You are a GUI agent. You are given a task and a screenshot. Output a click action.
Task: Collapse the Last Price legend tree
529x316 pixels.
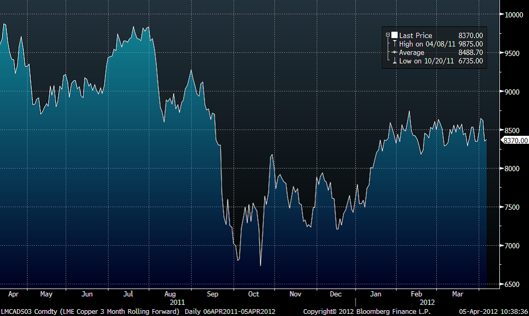point(388,35)
